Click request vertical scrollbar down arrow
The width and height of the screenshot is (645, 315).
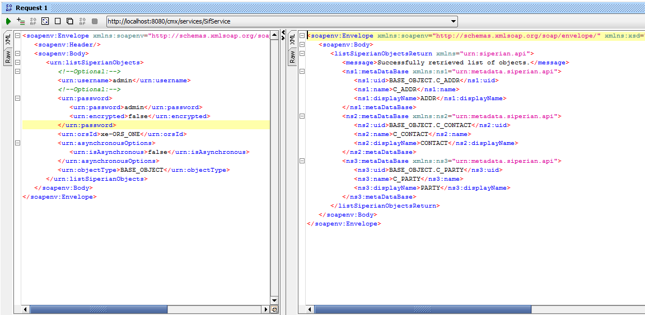click(274, 302)
